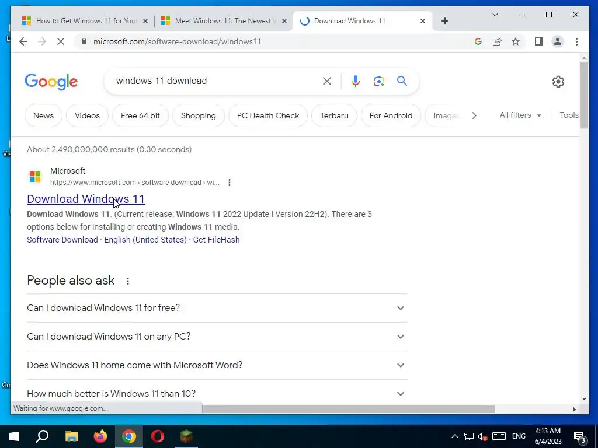This screenshot has width=598, height=448.
Task: Switch to How to Get Windows 11 tab
Action: pos(85,21)
